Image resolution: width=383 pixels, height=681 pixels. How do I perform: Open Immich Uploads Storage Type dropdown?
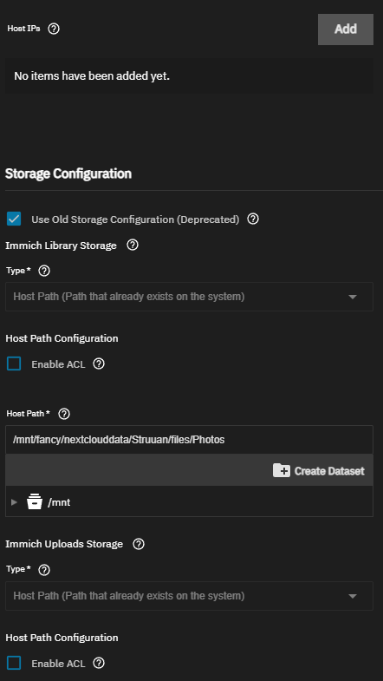[189, 596]
